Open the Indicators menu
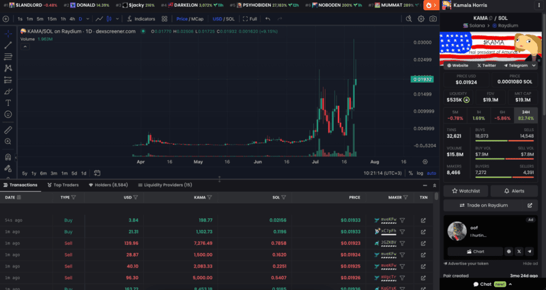Image resolution: width=546 pixels, height=290 pixels. click(141, 19)
